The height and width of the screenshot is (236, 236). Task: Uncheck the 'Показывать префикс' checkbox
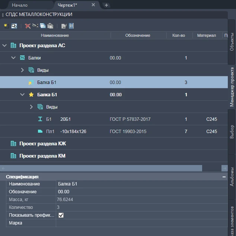(61, 215)
